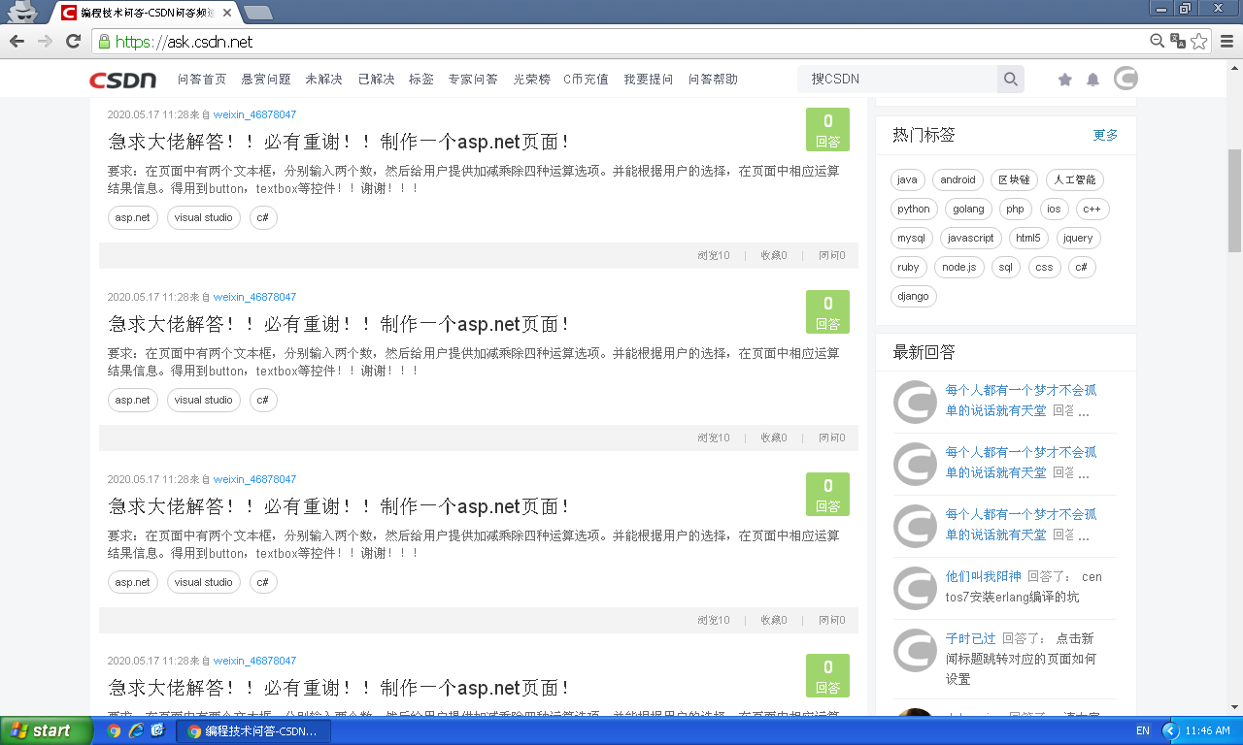Select the node.js tag
Screen dimensions: 1243x745
959,267
